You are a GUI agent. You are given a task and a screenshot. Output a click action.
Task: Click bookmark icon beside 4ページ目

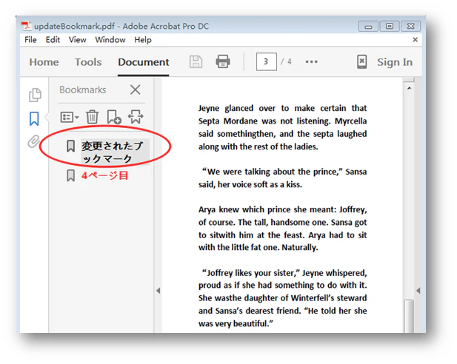(x=70, y=175)
